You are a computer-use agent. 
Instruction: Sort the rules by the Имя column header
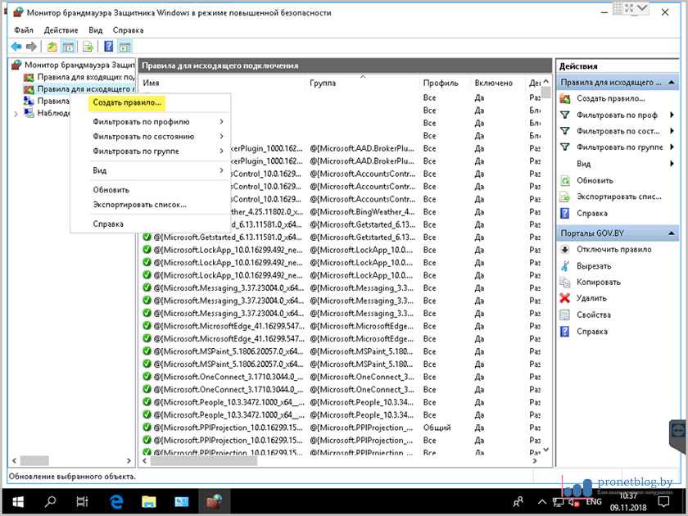pyautogui.click(x=221, y=83)
